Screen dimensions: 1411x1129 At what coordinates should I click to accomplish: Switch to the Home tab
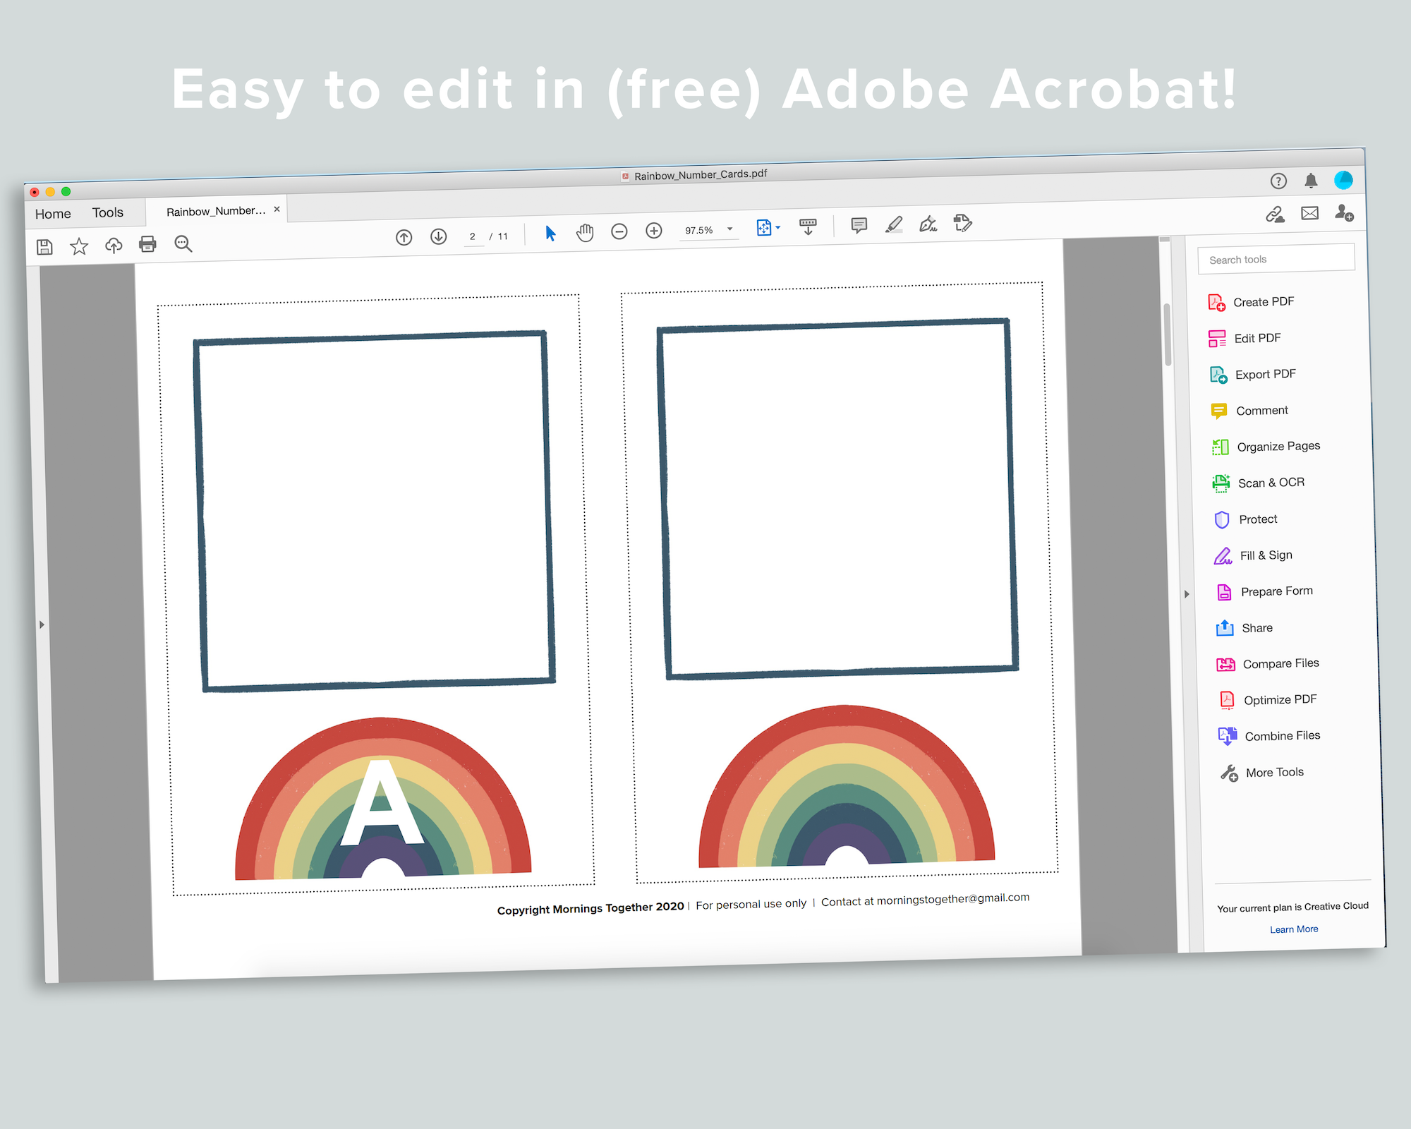point(53,214)
